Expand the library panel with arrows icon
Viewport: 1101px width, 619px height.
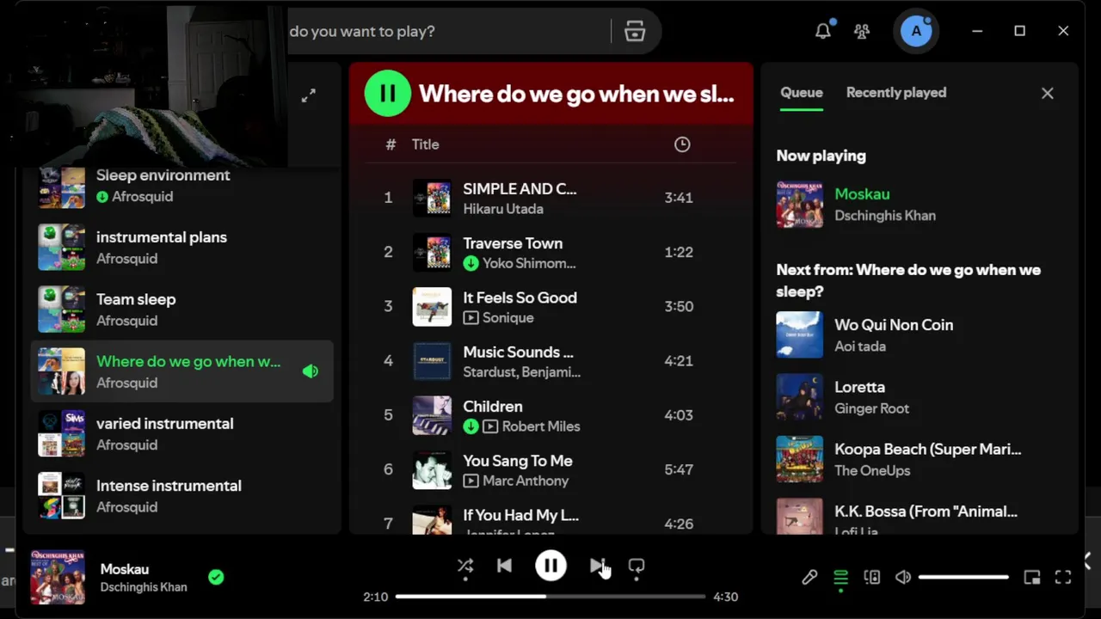tap(309, 96)
